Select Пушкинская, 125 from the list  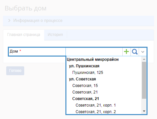88,73
